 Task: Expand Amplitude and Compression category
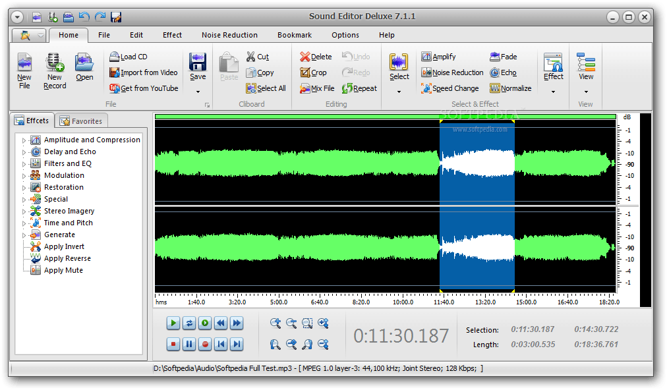(24, 140)
